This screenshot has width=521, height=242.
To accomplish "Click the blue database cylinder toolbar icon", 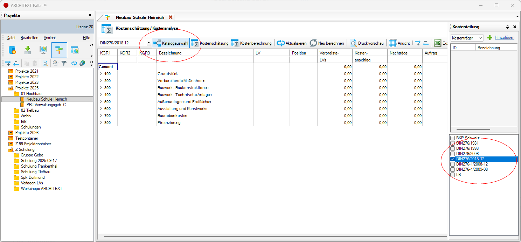I will click(x=12, y=50).
